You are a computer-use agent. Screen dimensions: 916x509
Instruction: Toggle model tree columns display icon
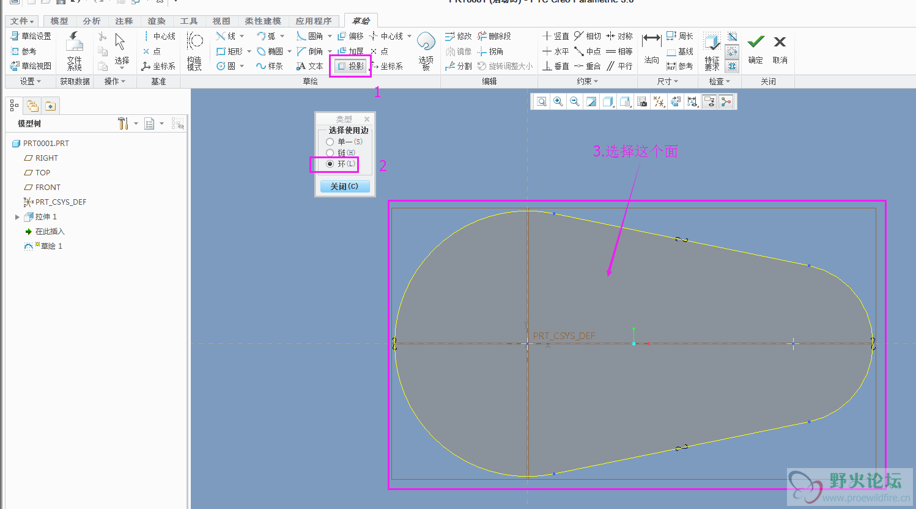[x=177, y=124]
